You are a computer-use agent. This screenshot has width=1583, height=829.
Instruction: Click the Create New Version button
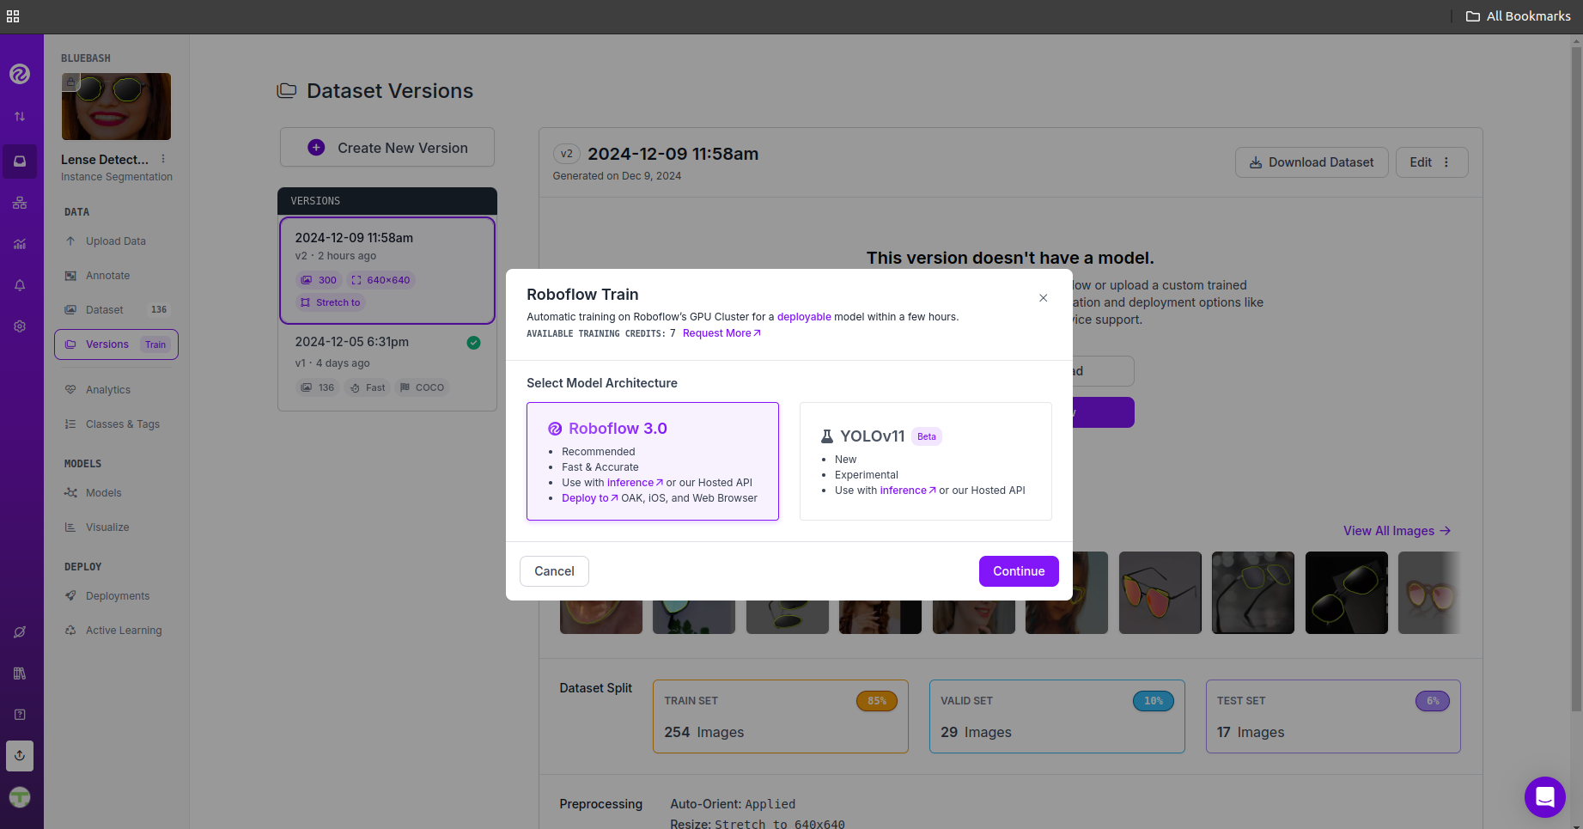coord(387,148)
